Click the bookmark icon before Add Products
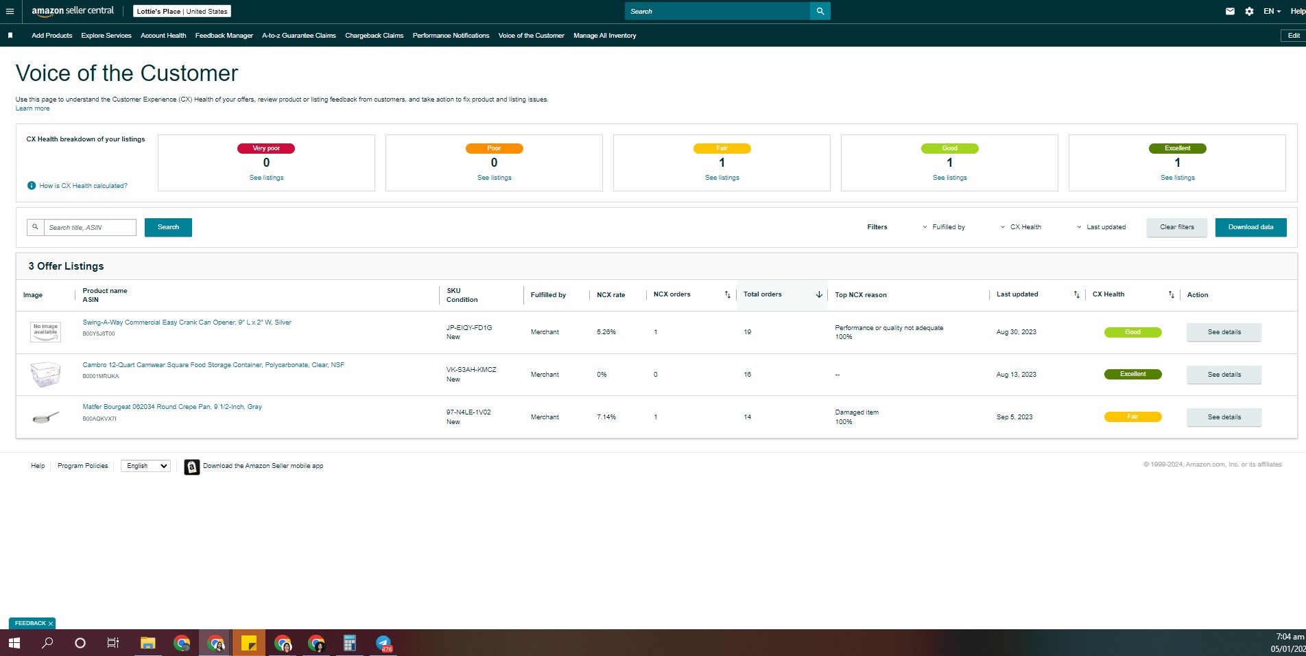 coord(10,36)
